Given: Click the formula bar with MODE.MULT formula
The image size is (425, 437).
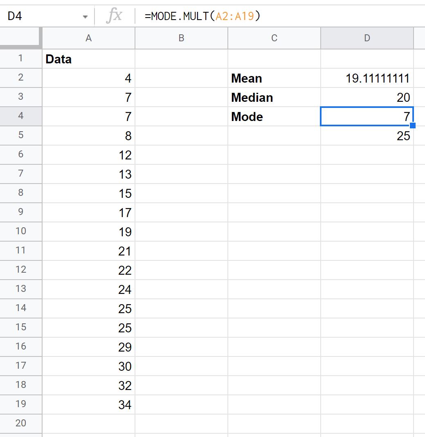Looking at the screenshot, I should 280,16.
